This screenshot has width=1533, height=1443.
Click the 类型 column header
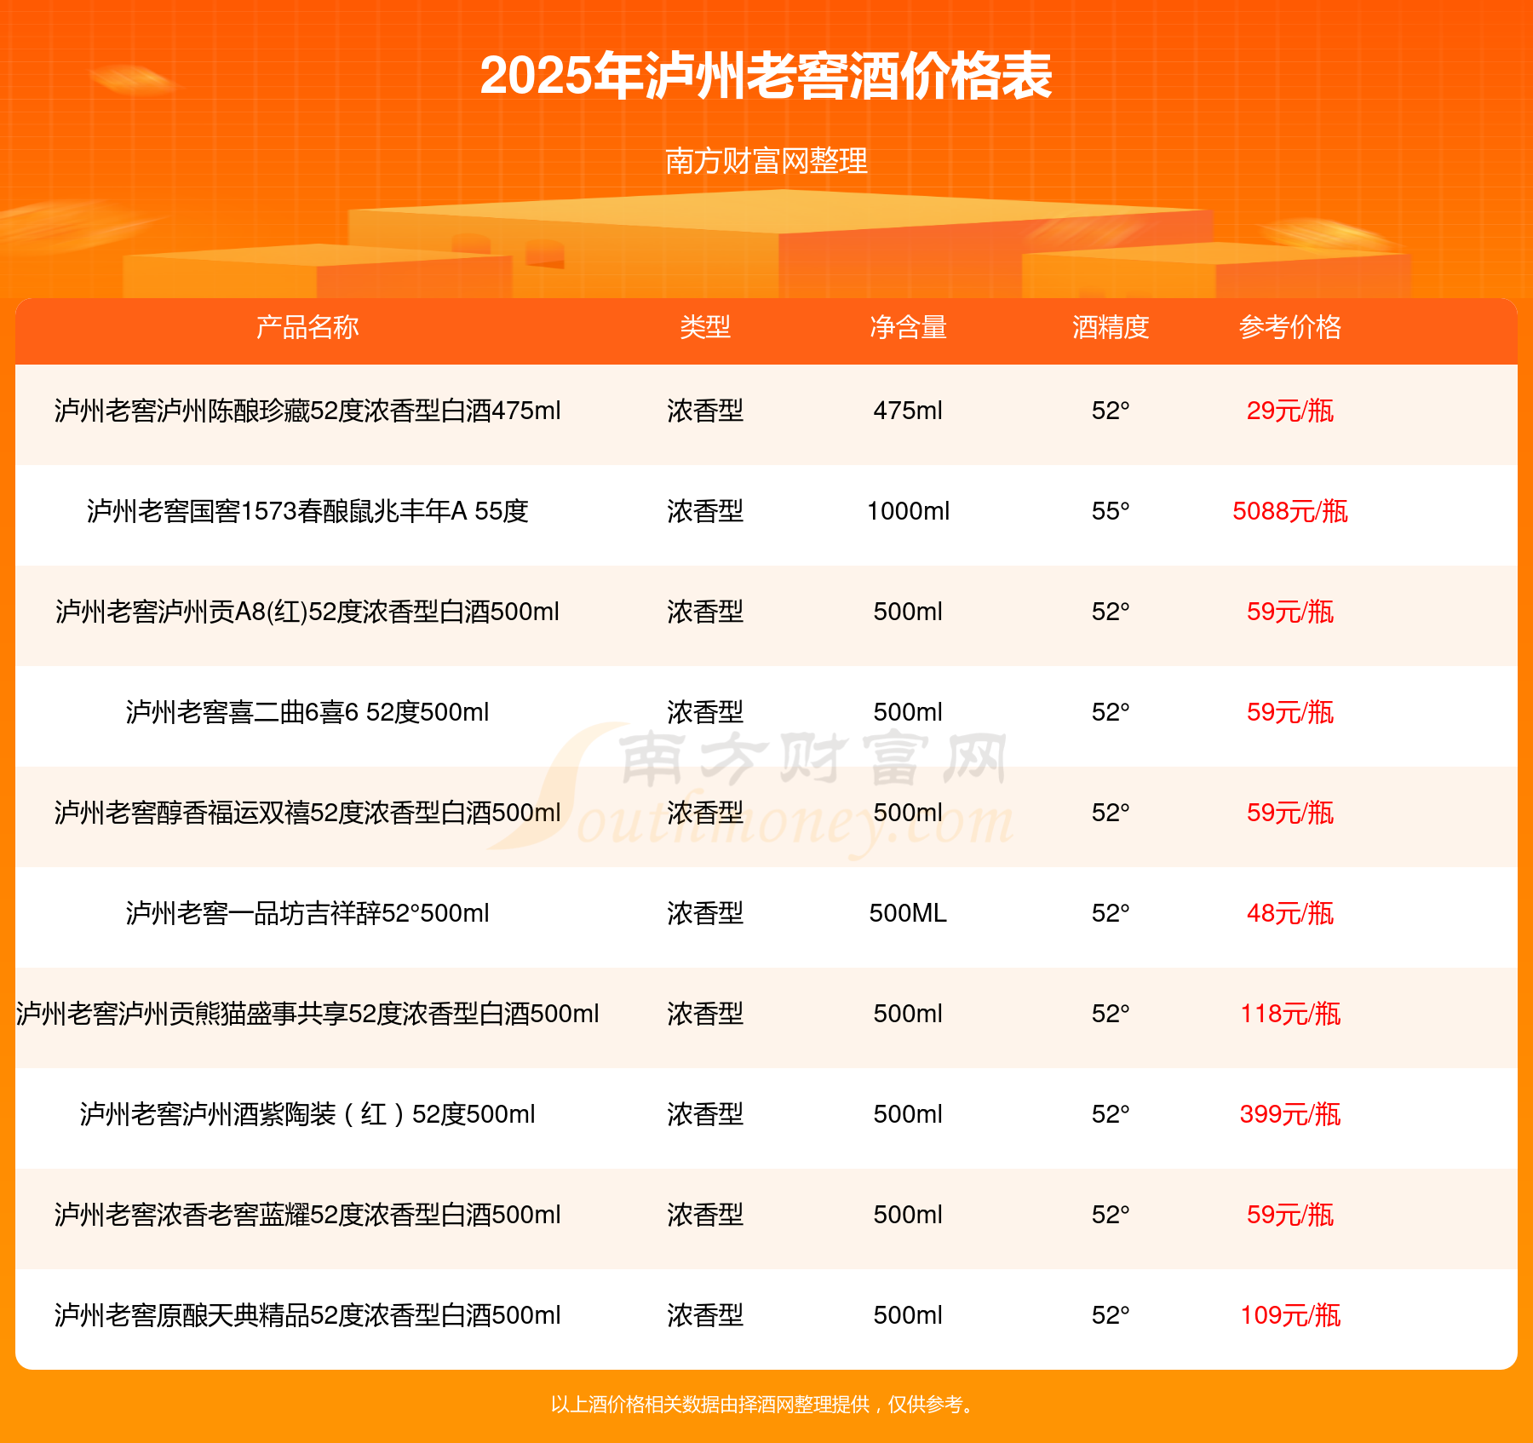705,327
